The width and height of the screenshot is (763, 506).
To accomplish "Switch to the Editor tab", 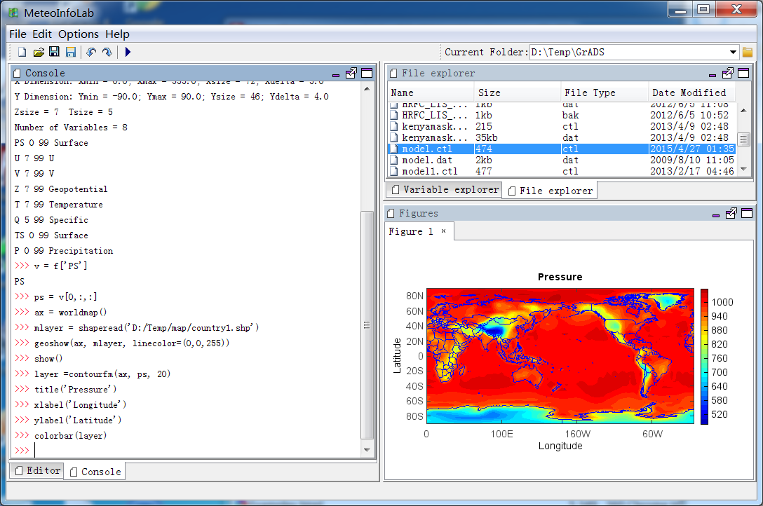I will tap(37, 470).
